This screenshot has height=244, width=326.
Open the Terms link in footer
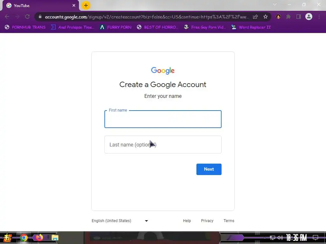[229, 221]
